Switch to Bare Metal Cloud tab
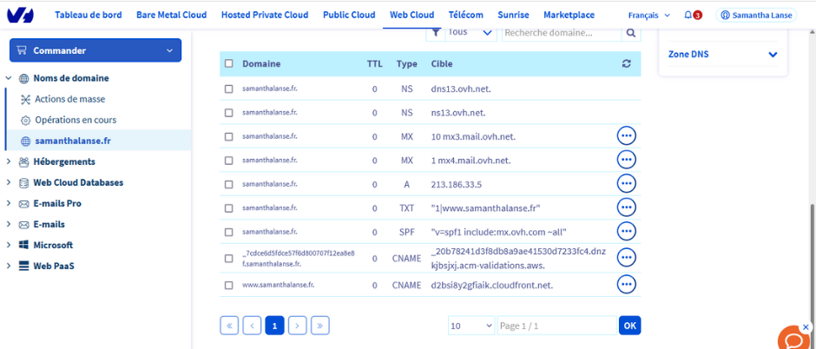This screenshot has width=816, height=349. [172, 15]
